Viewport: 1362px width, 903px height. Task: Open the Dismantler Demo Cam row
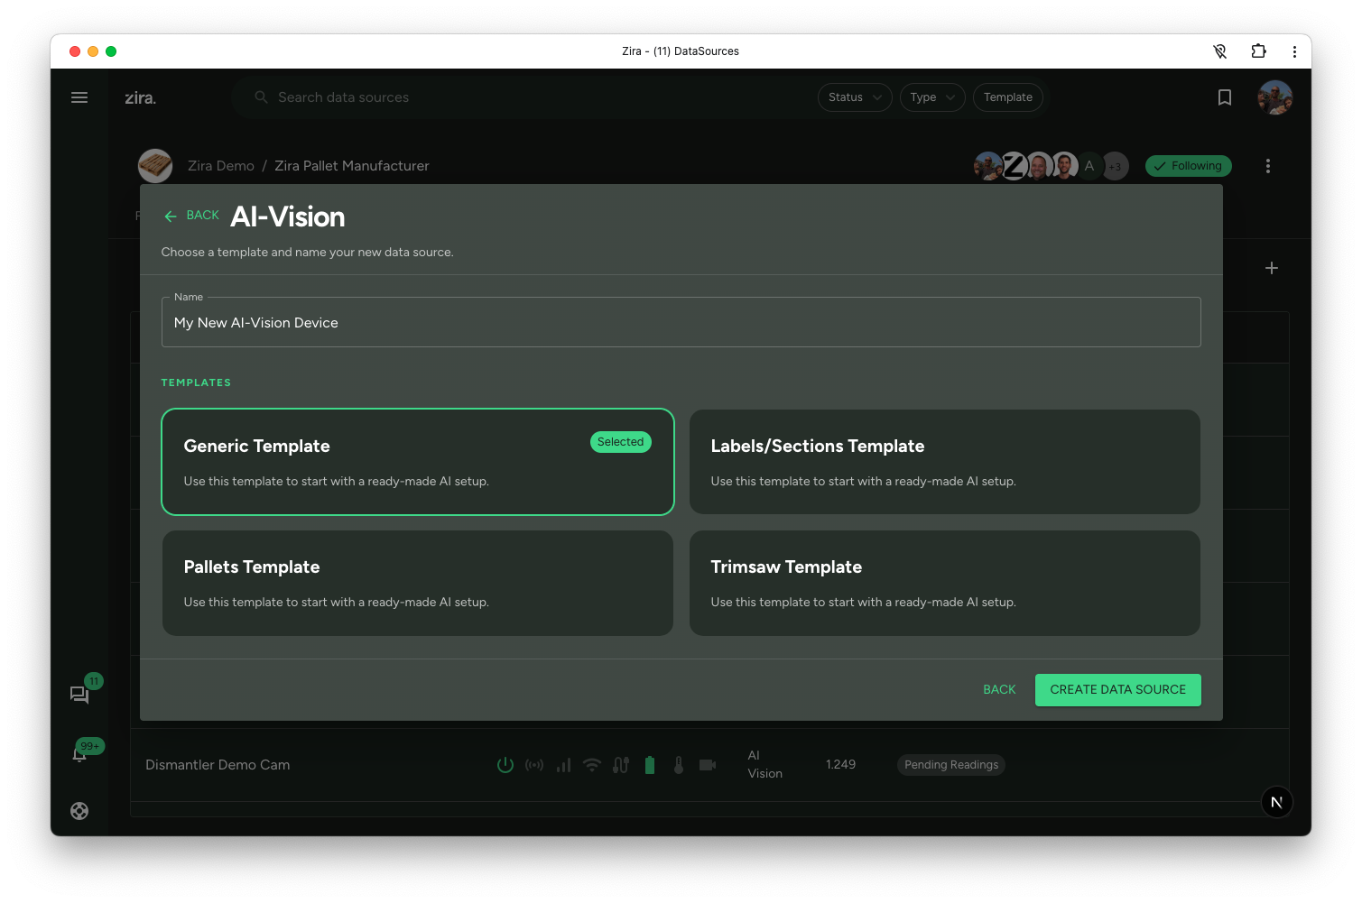[x=709, y=765]
